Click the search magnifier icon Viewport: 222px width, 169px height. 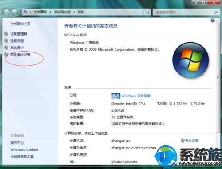pyautogui.click(x=216, y=12)
